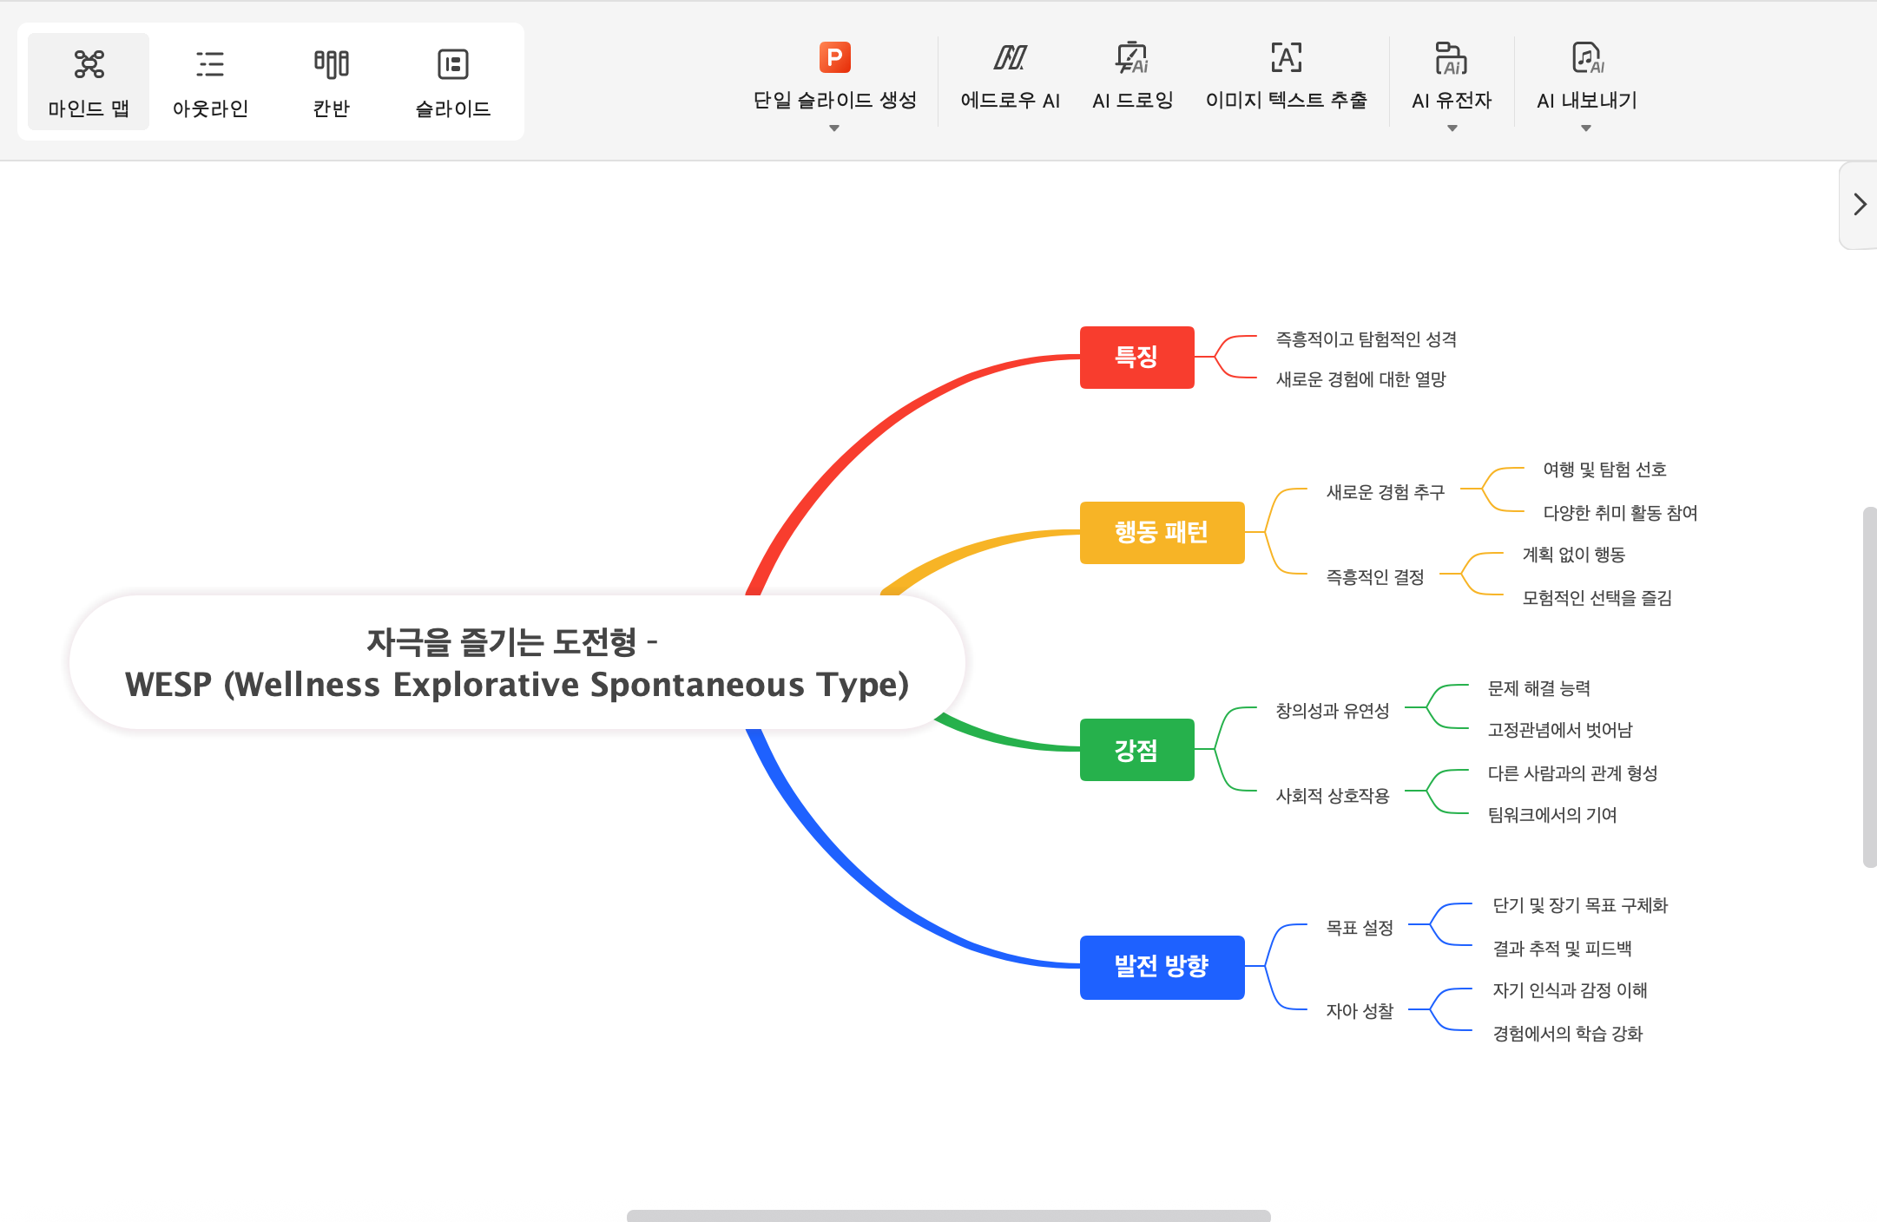The width and height of the screenshot is (1877, 1222).
Task: Select the 단기 및 장기 목표 구체화 node
Action: point(1580,905)
